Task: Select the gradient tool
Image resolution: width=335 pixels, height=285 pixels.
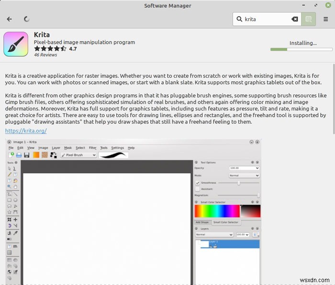Action: pyautogui.click(x=10, y=239)
